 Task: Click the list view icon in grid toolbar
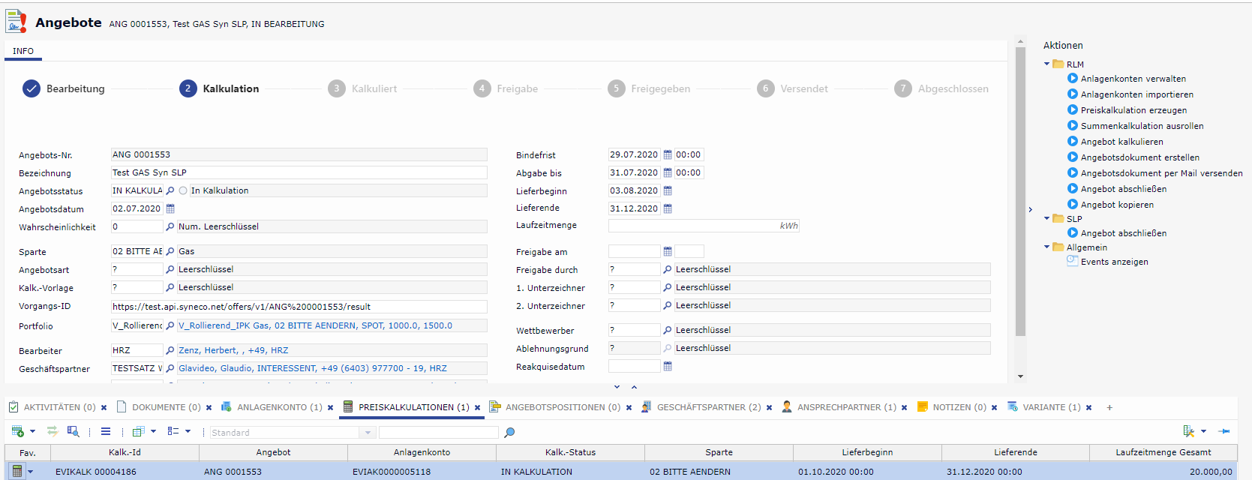(106, 431)
